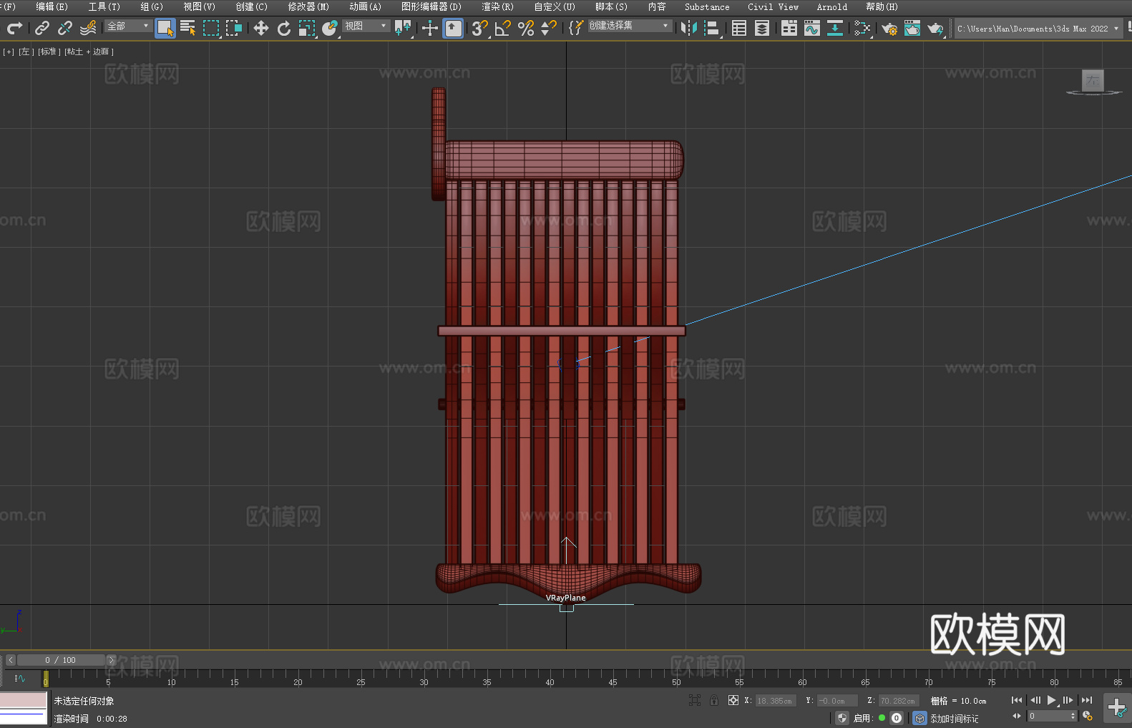Click the download-arrow toolbar icon
Viewport: 1132px width, 728px height.
pyautogui.click(x=835, y=28)
